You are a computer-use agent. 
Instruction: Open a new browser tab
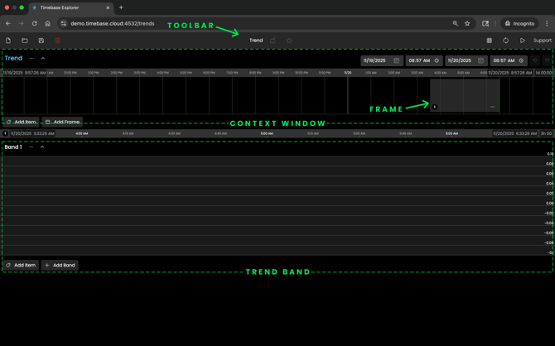pos(121,7)
